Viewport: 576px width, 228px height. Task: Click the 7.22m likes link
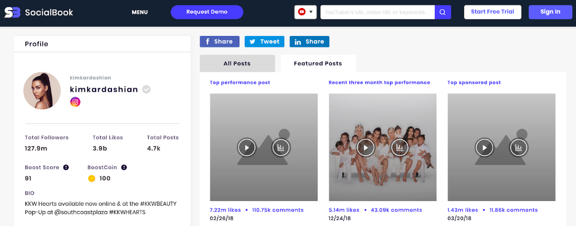tap(226, 210)
